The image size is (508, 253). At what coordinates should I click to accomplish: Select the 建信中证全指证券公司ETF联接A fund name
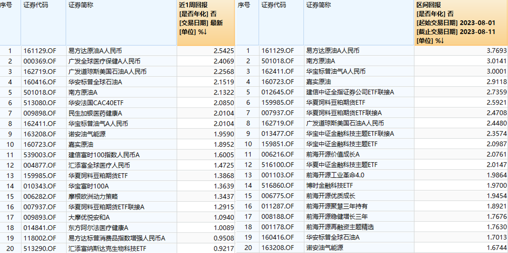(350, 92)
